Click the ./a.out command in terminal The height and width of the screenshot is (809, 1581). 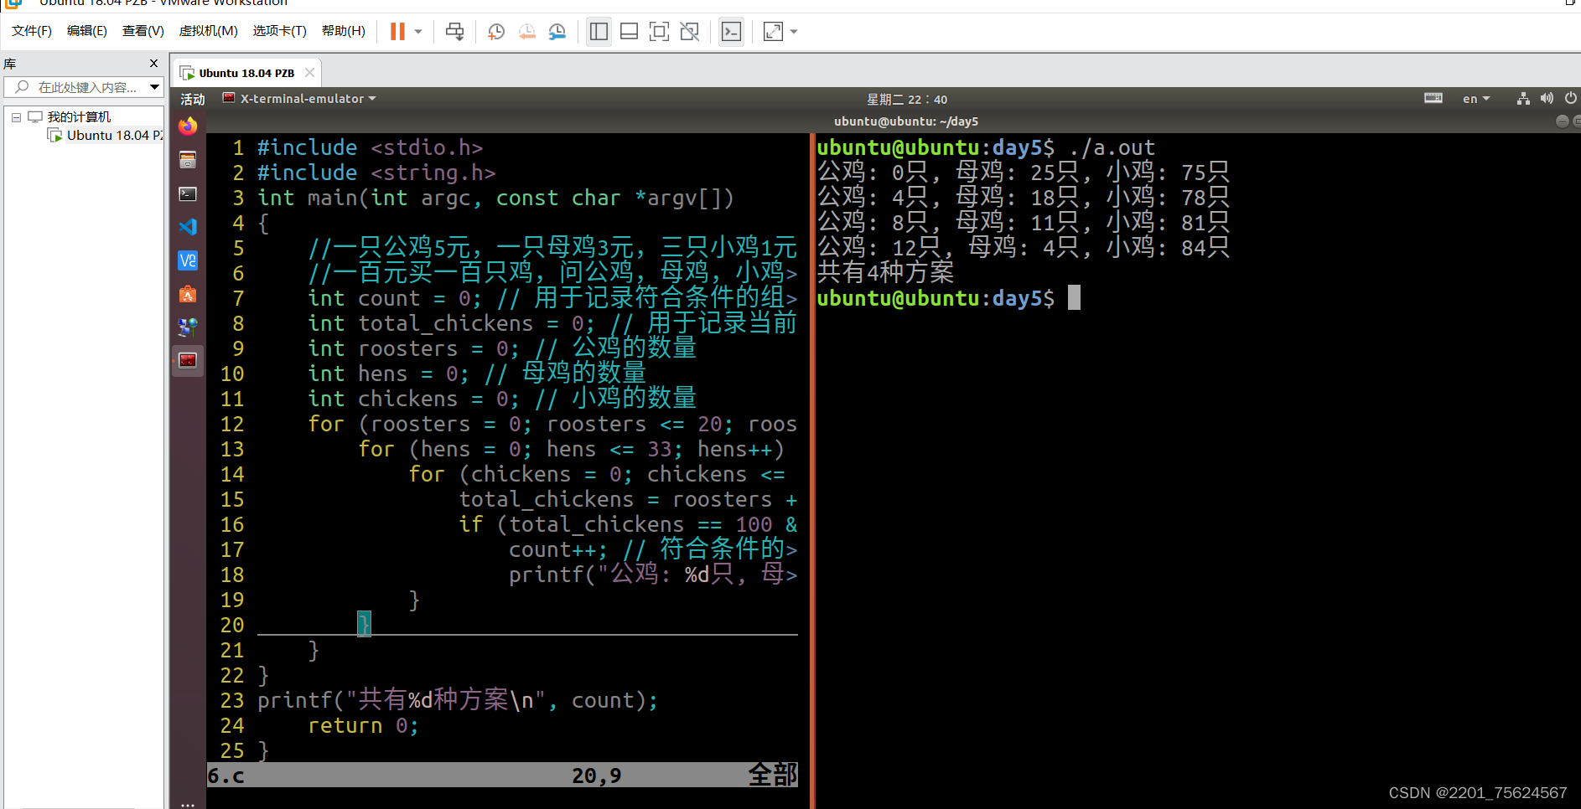pos(1112,147)
